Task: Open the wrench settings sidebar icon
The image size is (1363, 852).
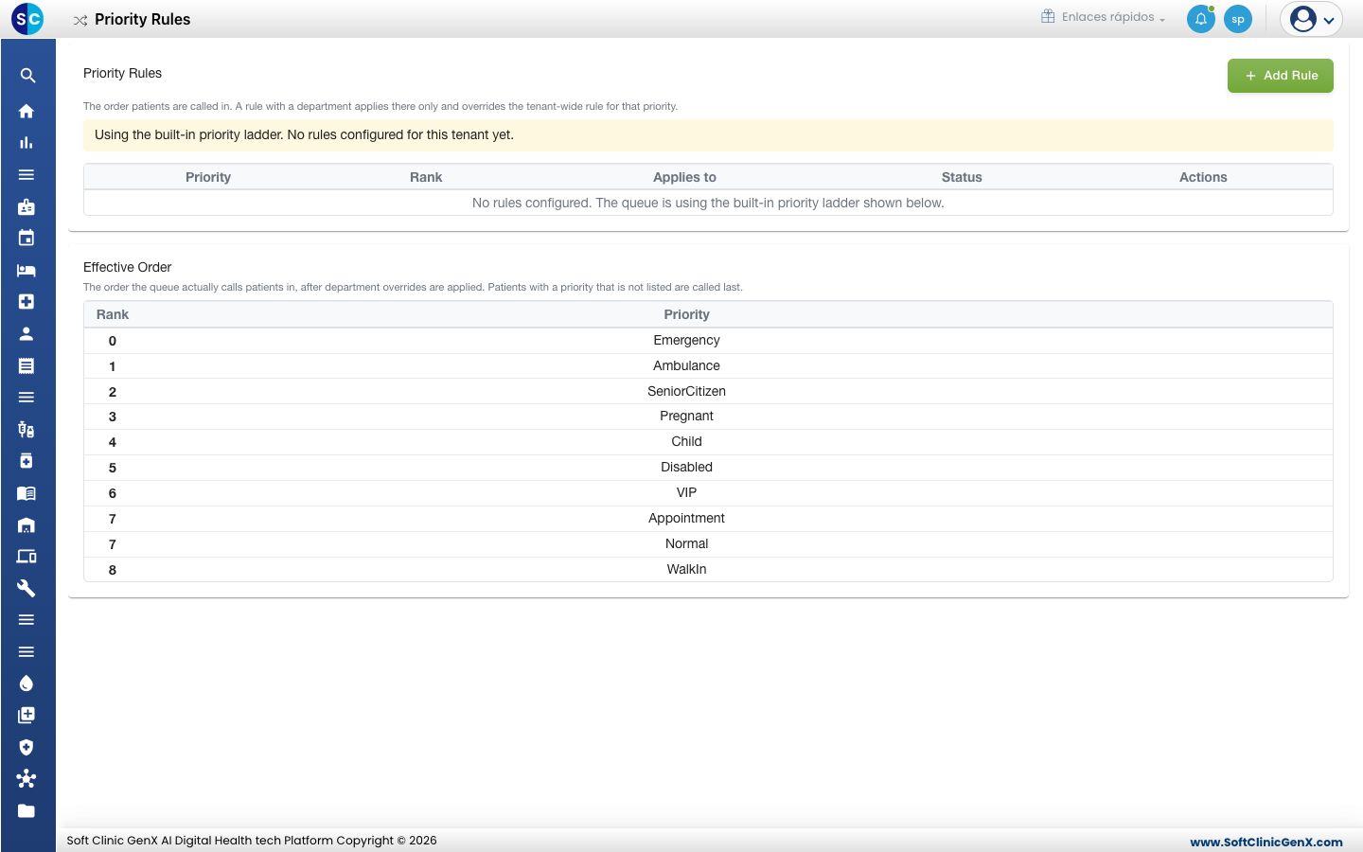Action: 27,589
